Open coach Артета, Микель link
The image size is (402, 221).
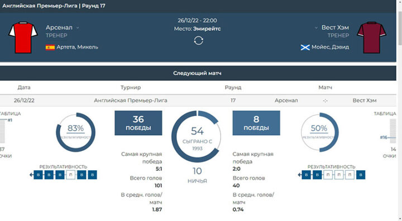tap(77, 47)
